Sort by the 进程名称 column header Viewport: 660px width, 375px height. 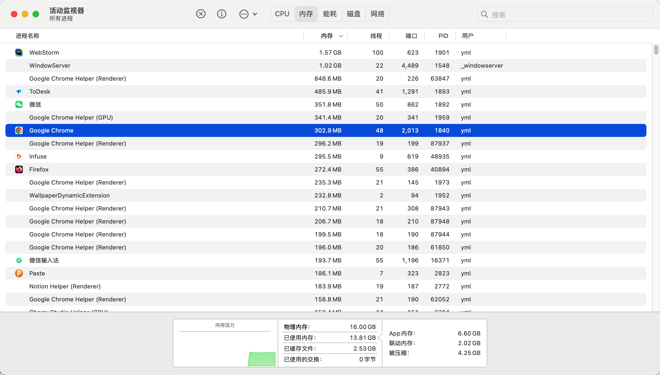[x=28, y=36]
